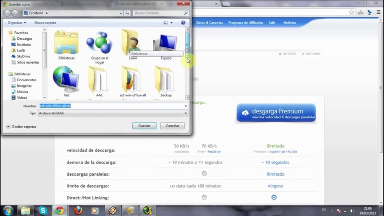
Task: Click Nueva carpeta in the toolbar
Action: (x=45, y=22)
